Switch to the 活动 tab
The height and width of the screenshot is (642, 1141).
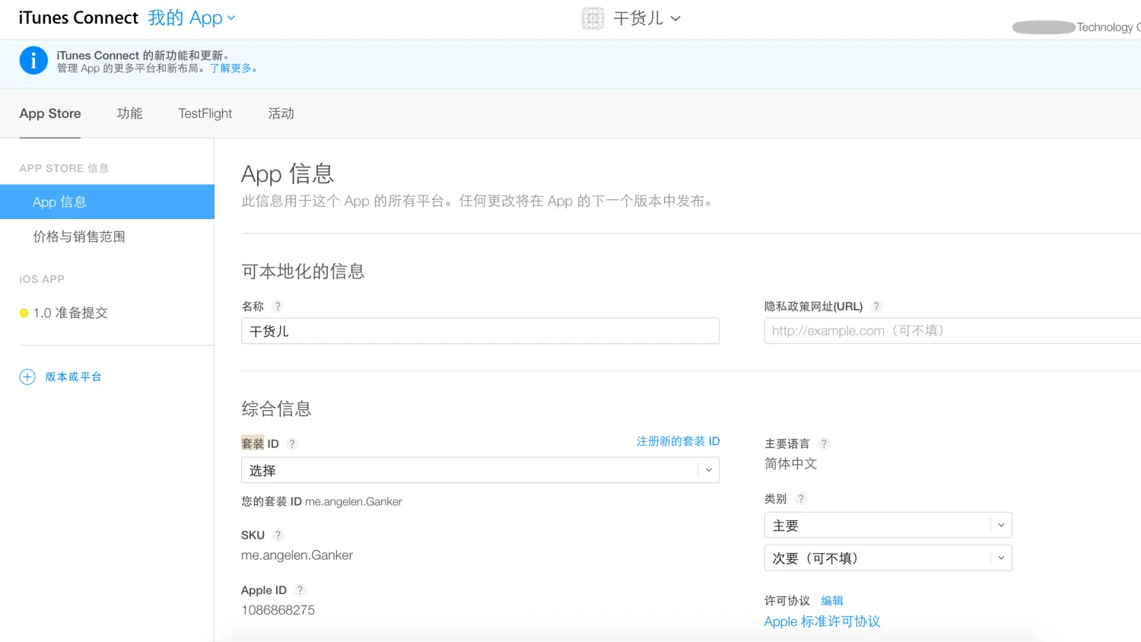click(x=281, y=113)
